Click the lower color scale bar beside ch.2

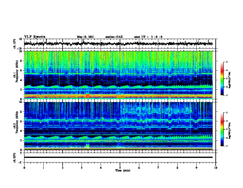(222, 129)
